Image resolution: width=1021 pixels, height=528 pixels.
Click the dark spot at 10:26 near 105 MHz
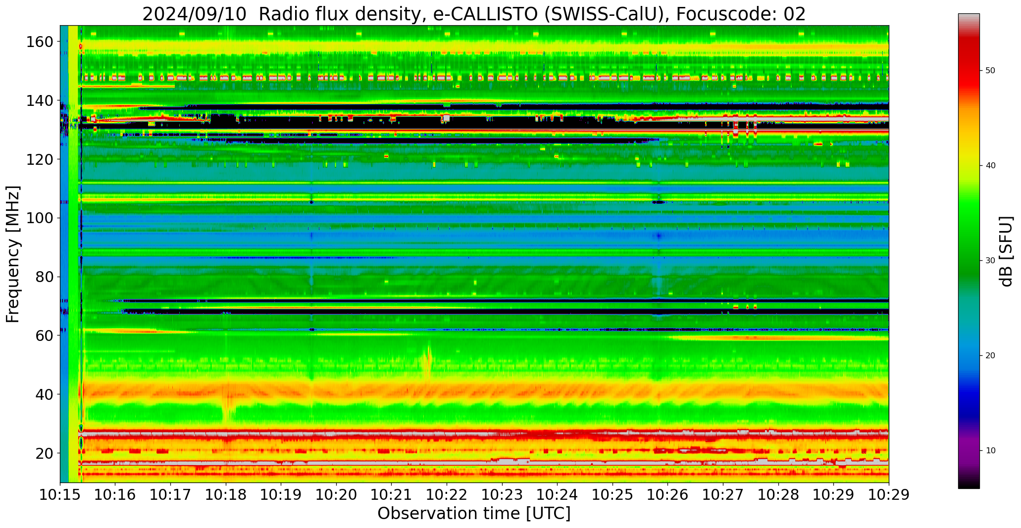(659, 202)
